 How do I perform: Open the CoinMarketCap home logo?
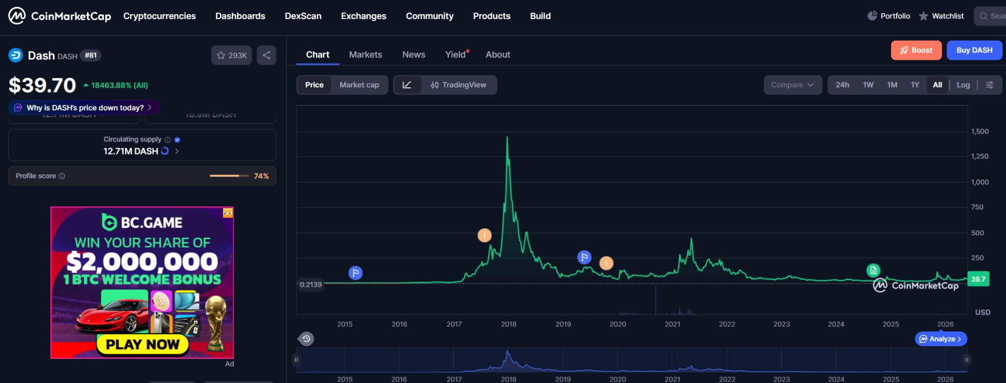59,16
